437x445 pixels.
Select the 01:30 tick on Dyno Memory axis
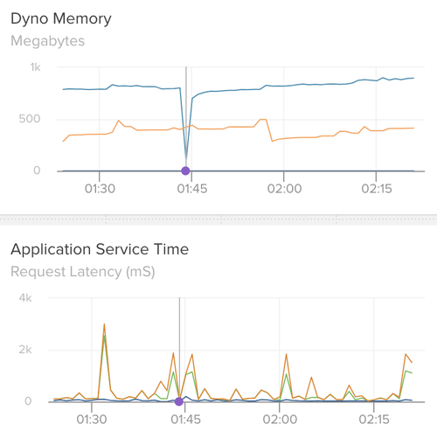(x=100, y=189)
